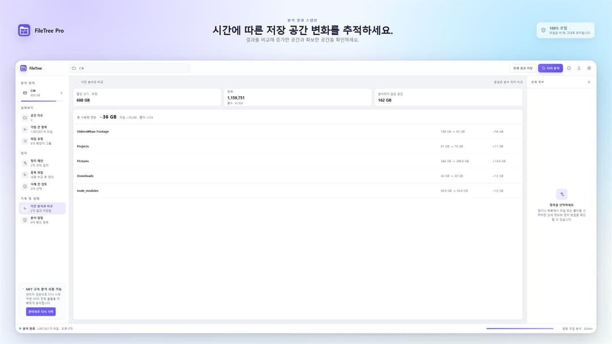Image resolution: width=612 pixels, height=344 pixels.
Task: Click the 688 GB size card
Action: (x=147, y=97)
